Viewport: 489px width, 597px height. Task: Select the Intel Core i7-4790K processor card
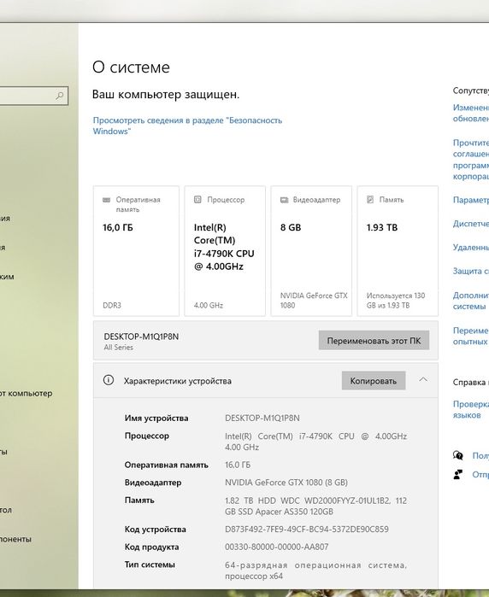225,251
